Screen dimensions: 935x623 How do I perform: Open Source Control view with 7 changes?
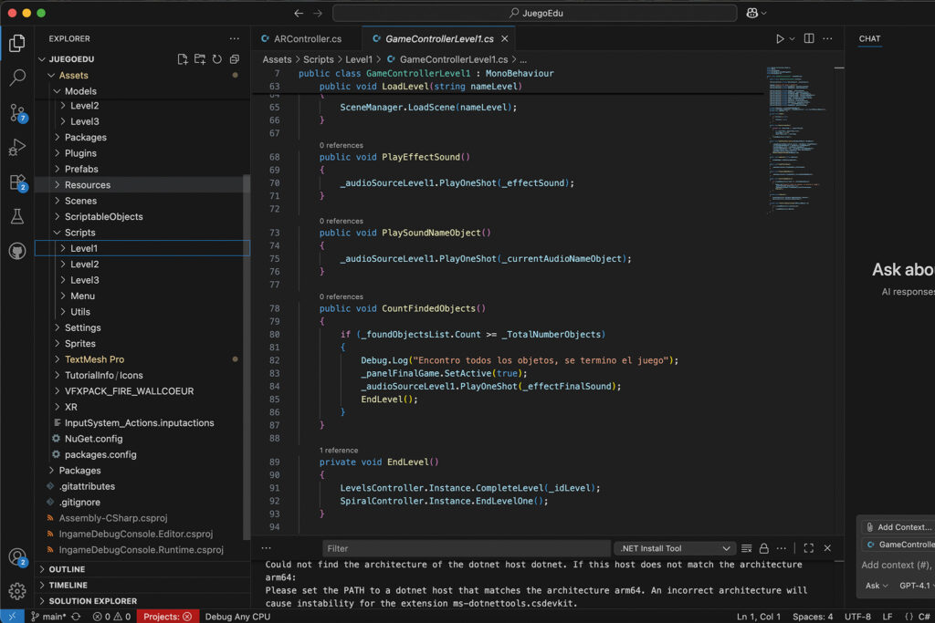(16, 113)
